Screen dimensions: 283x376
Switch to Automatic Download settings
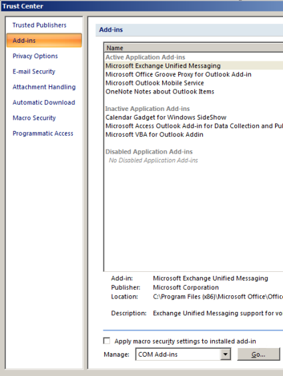(x=44, y=102)
